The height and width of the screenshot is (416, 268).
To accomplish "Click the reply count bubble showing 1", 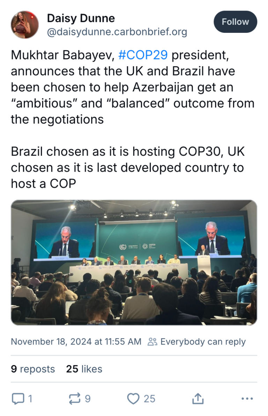I will 29,398.
